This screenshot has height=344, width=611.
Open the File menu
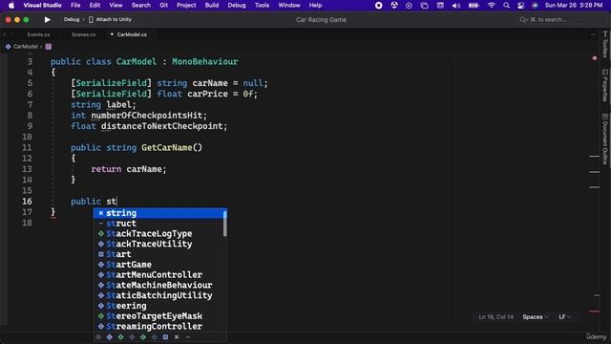click(75, 5)
